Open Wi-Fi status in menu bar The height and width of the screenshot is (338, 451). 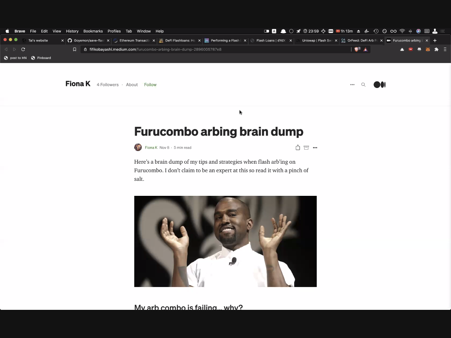[402, 31]
